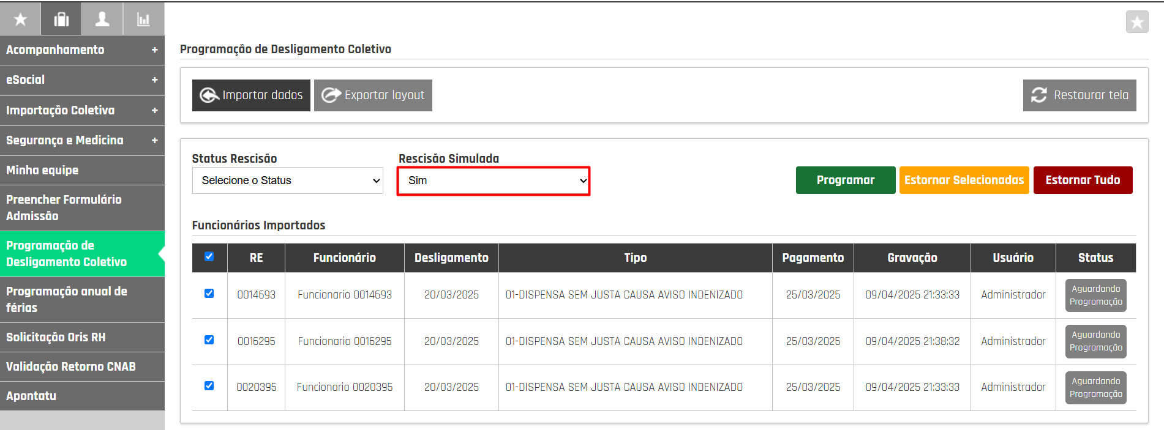Sort by RE column header

coord(256,258)
